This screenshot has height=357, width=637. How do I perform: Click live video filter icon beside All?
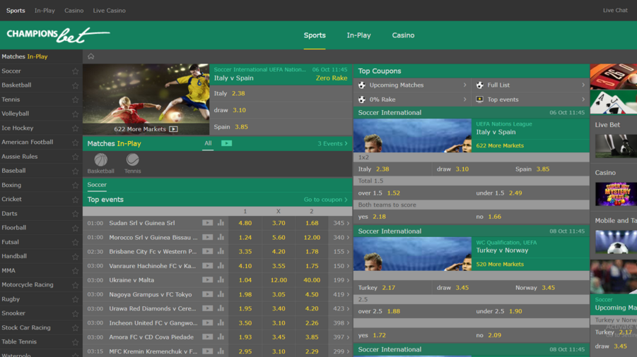tap(226, 143)
